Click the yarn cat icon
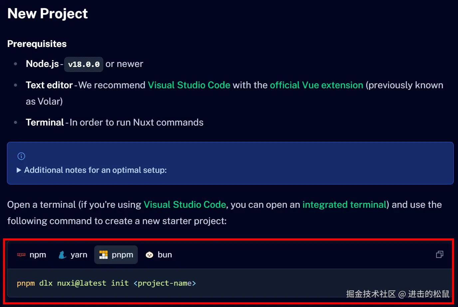Viewport: 458px width, 307px height. 62,254
